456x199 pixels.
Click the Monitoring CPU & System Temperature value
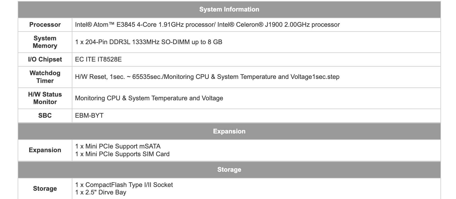coord(149,98)
